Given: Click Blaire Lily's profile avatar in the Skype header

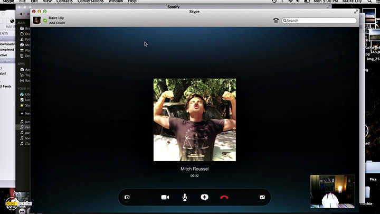Looking at the screenshot, I should 37,21.
